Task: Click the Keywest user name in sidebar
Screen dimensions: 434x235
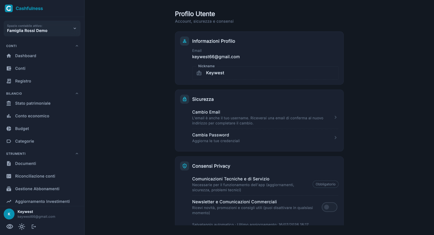Action: [x=25, y=212]
